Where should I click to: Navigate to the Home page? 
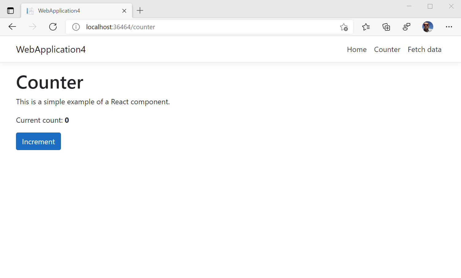[357, 49]
